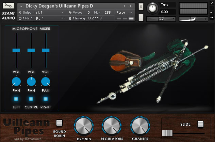This screenshot has height=142, width=215.
Task: Click the Xtant Audio logo
Action: pos(9,16)
